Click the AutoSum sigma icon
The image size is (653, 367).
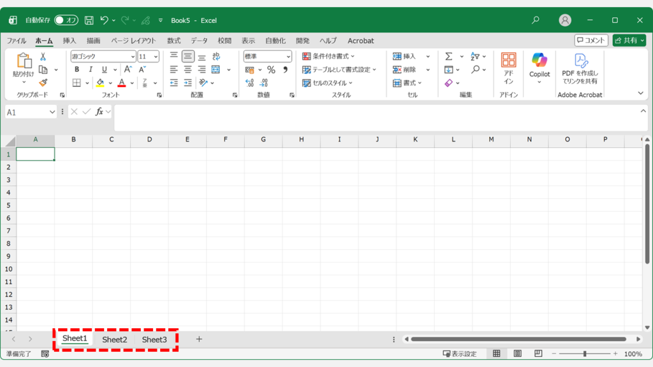coord(449,57)
